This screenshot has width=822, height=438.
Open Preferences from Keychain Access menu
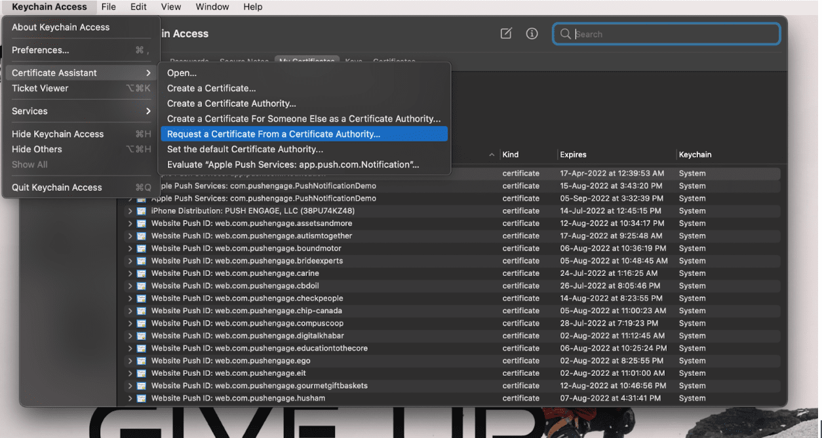41,50
